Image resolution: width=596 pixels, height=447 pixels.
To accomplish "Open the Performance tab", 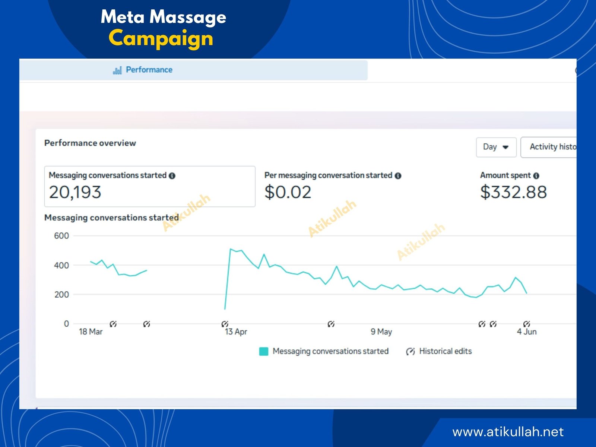I will (149, 70).
